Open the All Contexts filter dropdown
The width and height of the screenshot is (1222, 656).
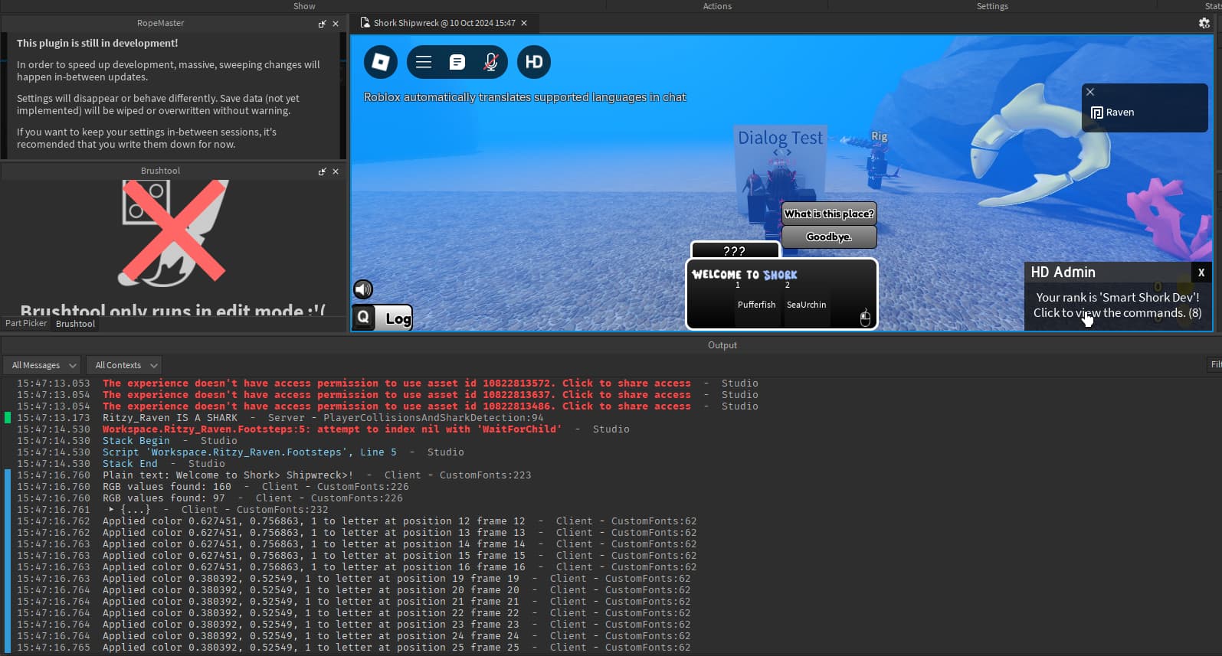point(123,365)
